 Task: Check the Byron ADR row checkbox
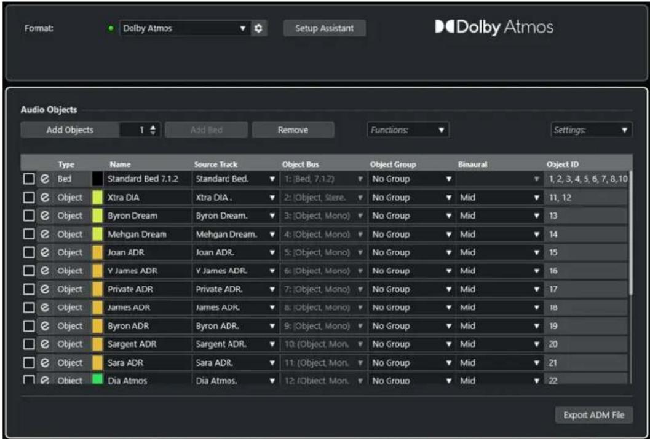pyautogui.click(x=29, y=326)
